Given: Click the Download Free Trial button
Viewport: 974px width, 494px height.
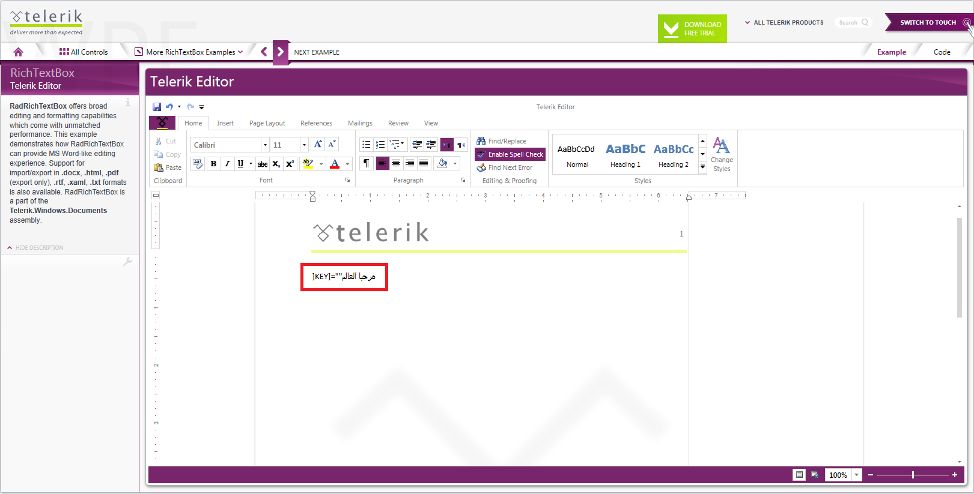Looking at the screenshot, I should [692, 29].
